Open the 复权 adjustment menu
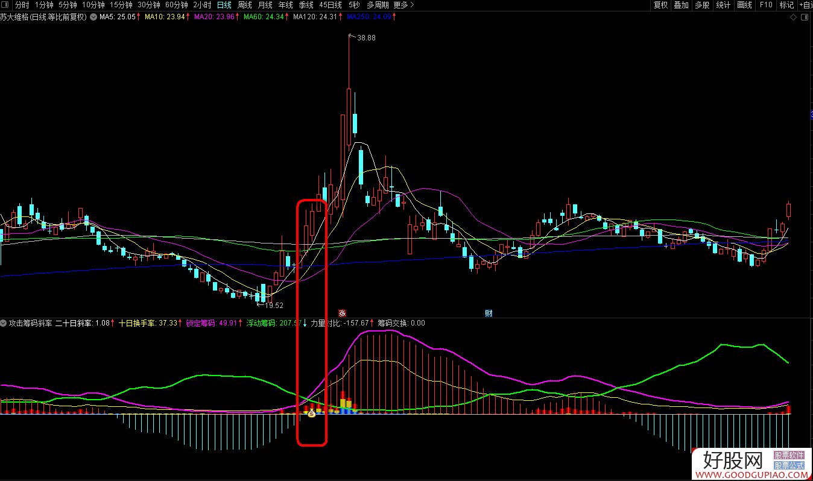Screen dimensions: 813x481 [x=661, y=5]
